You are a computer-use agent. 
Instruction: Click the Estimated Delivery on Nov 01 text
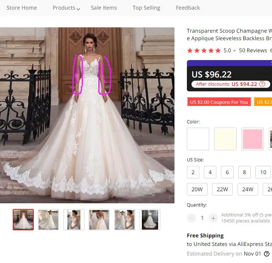point(224,254)
